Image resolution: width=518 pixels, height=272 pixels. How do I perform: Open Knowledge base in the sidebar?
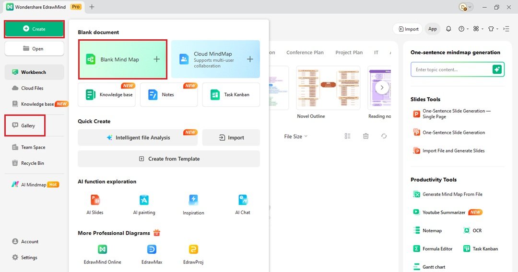point(33,104)
